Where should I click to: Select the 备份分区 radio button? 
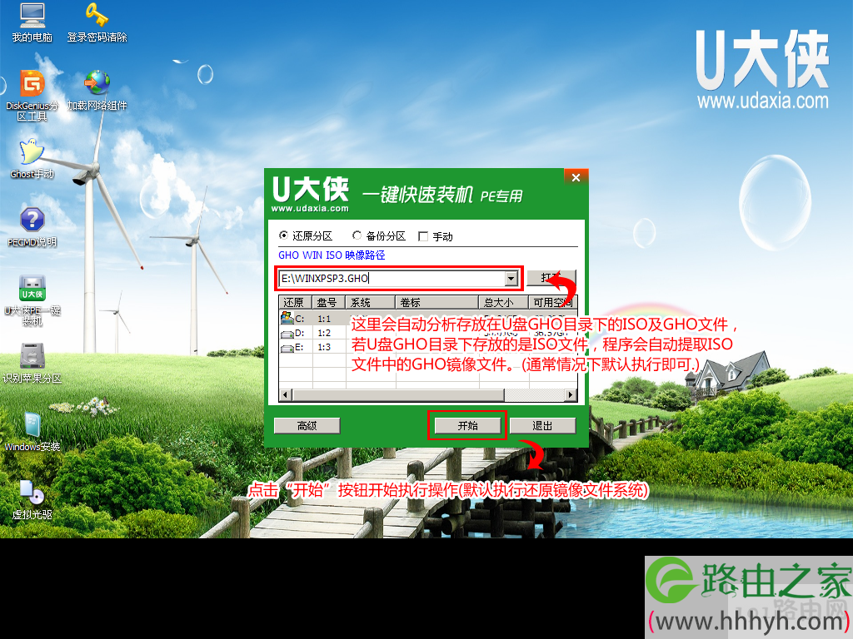357,235
